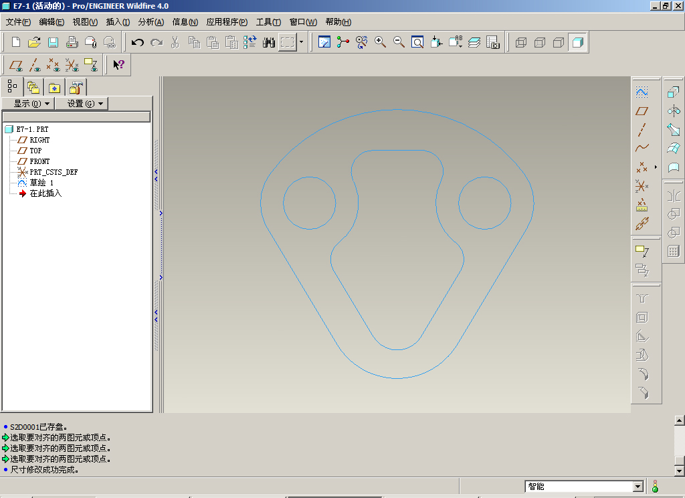Toggle annotation element display icon
The width and height of the screenshot is (685, 498).
tap(91, 65)
